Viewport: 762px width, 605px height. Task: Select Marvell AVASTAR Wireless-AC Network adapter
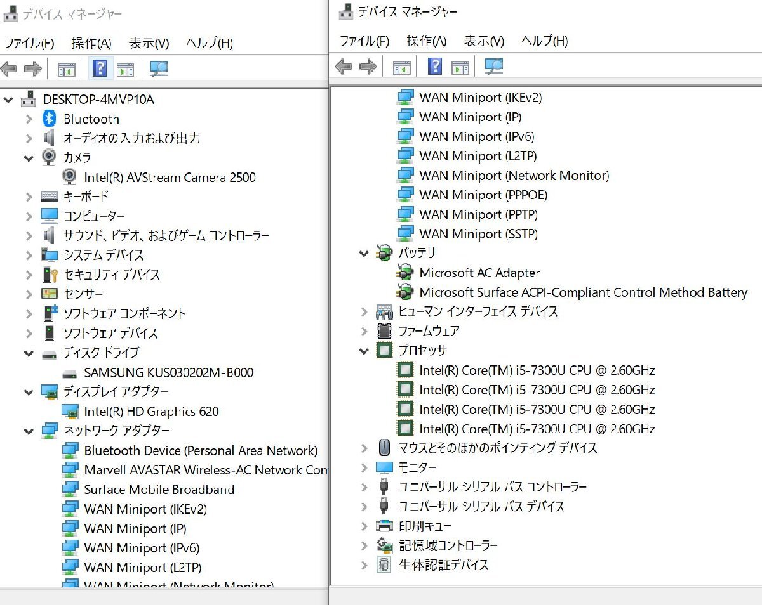206,470
